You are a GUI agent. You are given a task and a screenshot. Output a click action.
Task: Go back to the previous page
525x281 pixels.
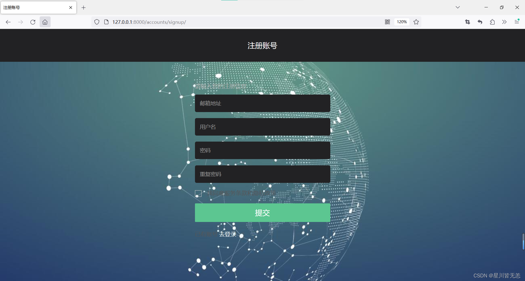8,22
